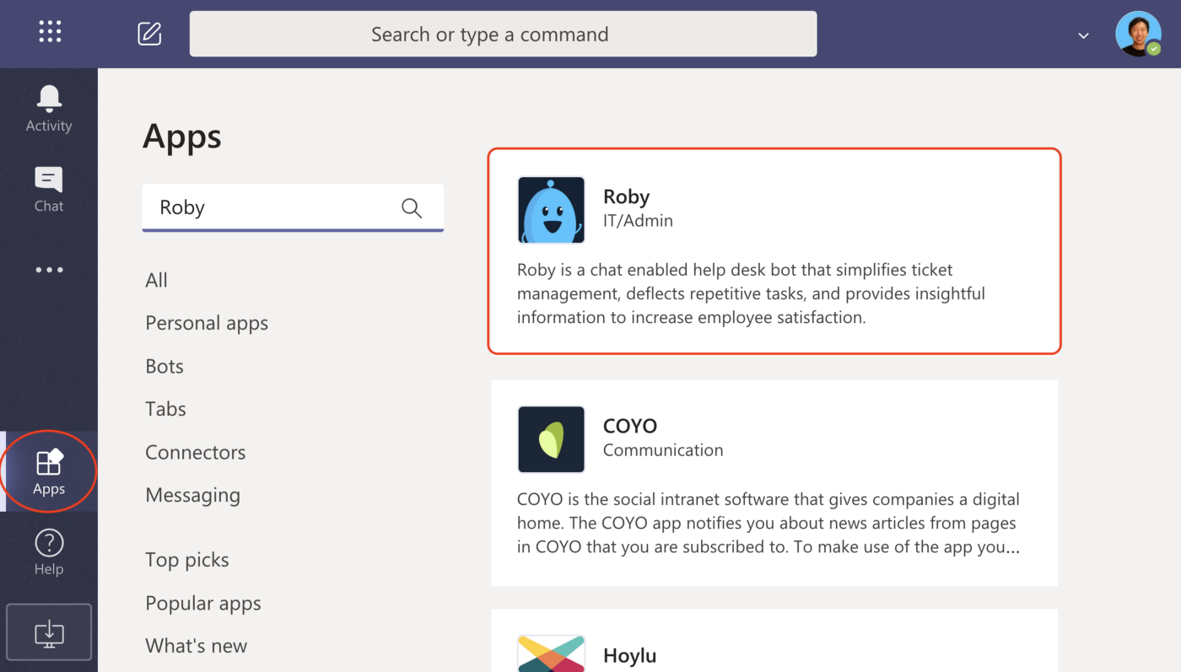Viewport: 1181px width, 672px height.
Task: Filter by Tabs category
Action: pyautogui.click(x=165, y=409)
